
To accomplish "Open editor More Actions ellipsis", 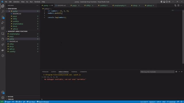I will pos(181,5).
